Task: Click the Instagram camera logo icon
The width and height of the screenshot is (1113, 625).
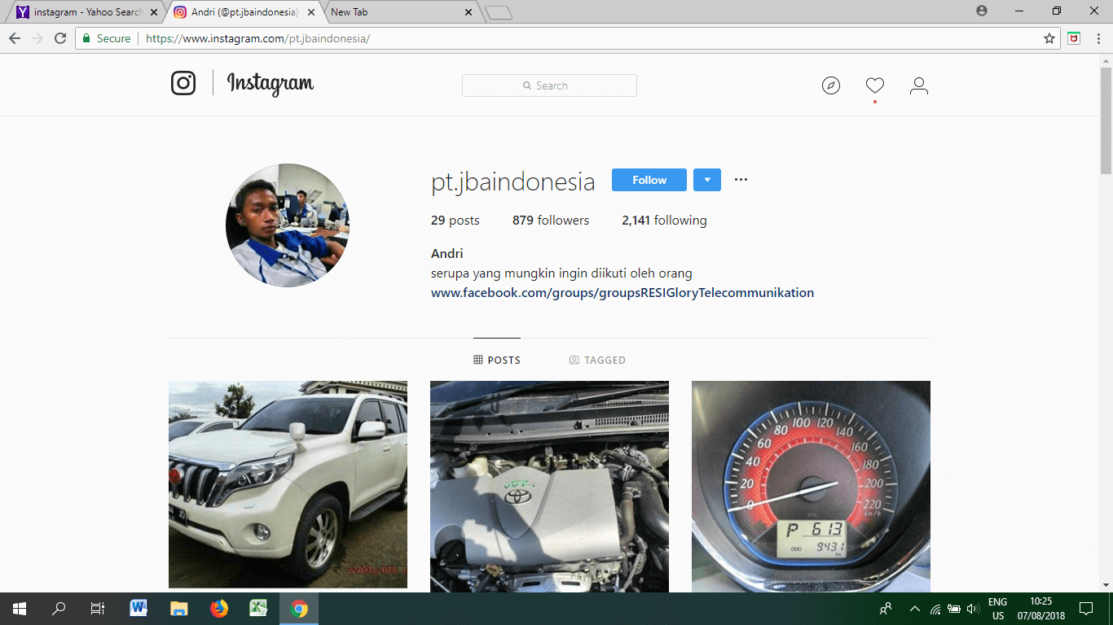Action: pyautogui.click(x=183, y=83)
